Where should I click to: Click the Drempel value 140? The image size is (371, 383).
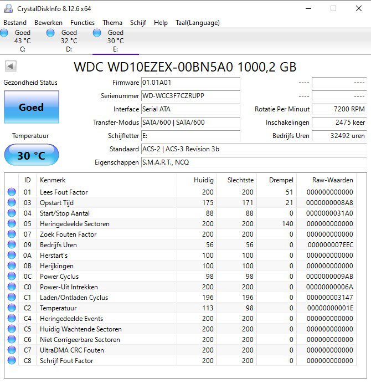287,224
